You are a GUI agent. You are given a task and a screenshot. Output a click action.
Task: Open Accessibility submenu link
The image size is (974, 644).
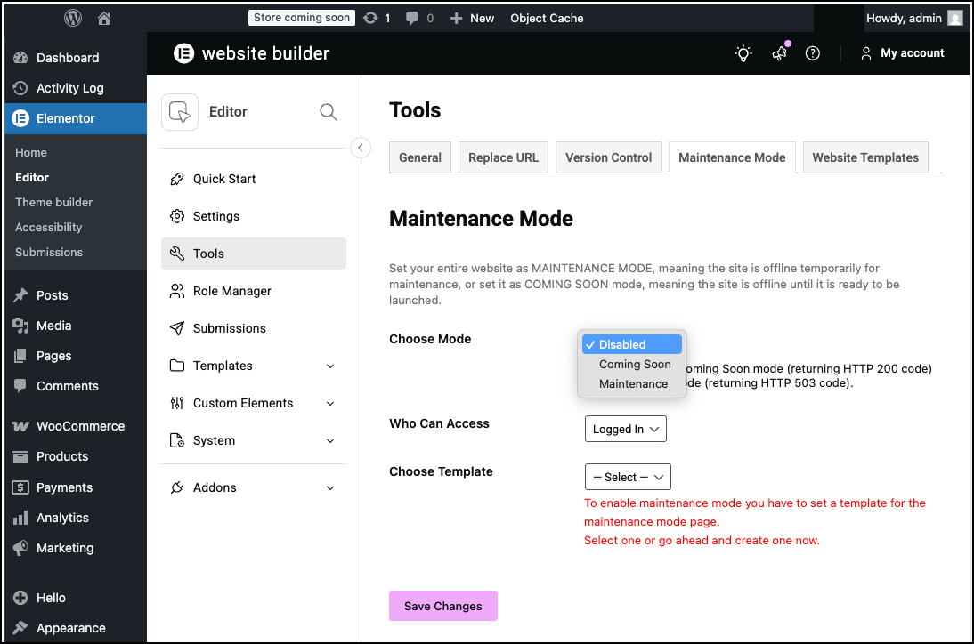point(48,227)
